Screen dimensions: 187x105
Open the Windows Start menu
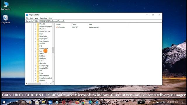point(4,102)
